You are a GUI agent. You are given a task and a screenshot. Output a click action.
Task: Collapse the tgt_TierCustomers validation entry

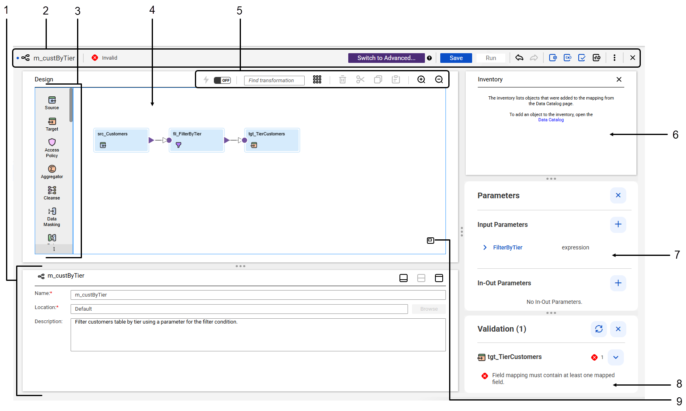tap(616, 357)
